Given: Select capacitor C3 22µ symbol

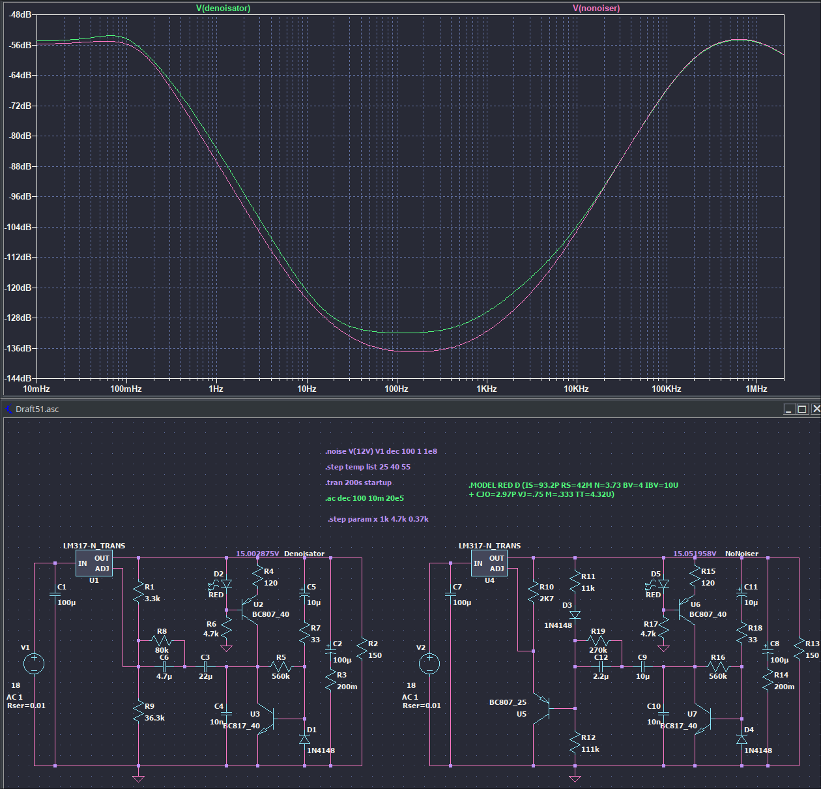Looking at the screenshot, I should [205, 666].
